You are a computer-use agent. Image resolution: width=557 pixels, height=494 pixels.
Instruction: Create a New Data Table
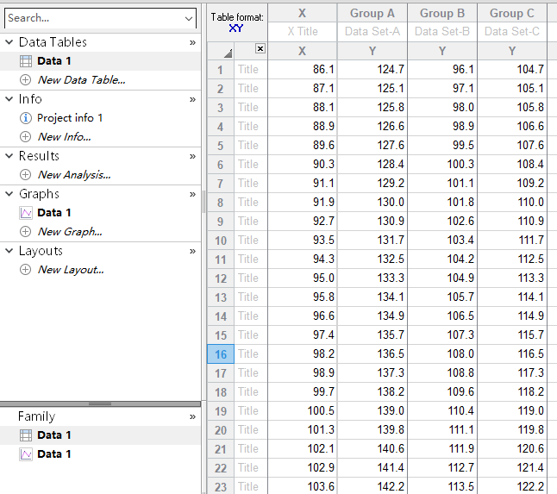pos(82,80)
